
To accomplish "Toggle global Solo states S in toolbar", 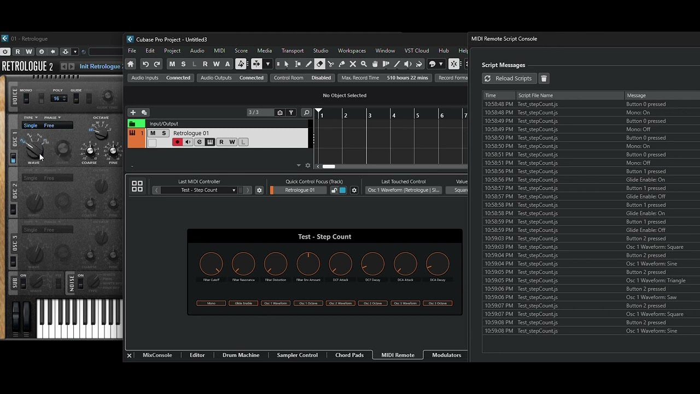I will pos(183,64).
